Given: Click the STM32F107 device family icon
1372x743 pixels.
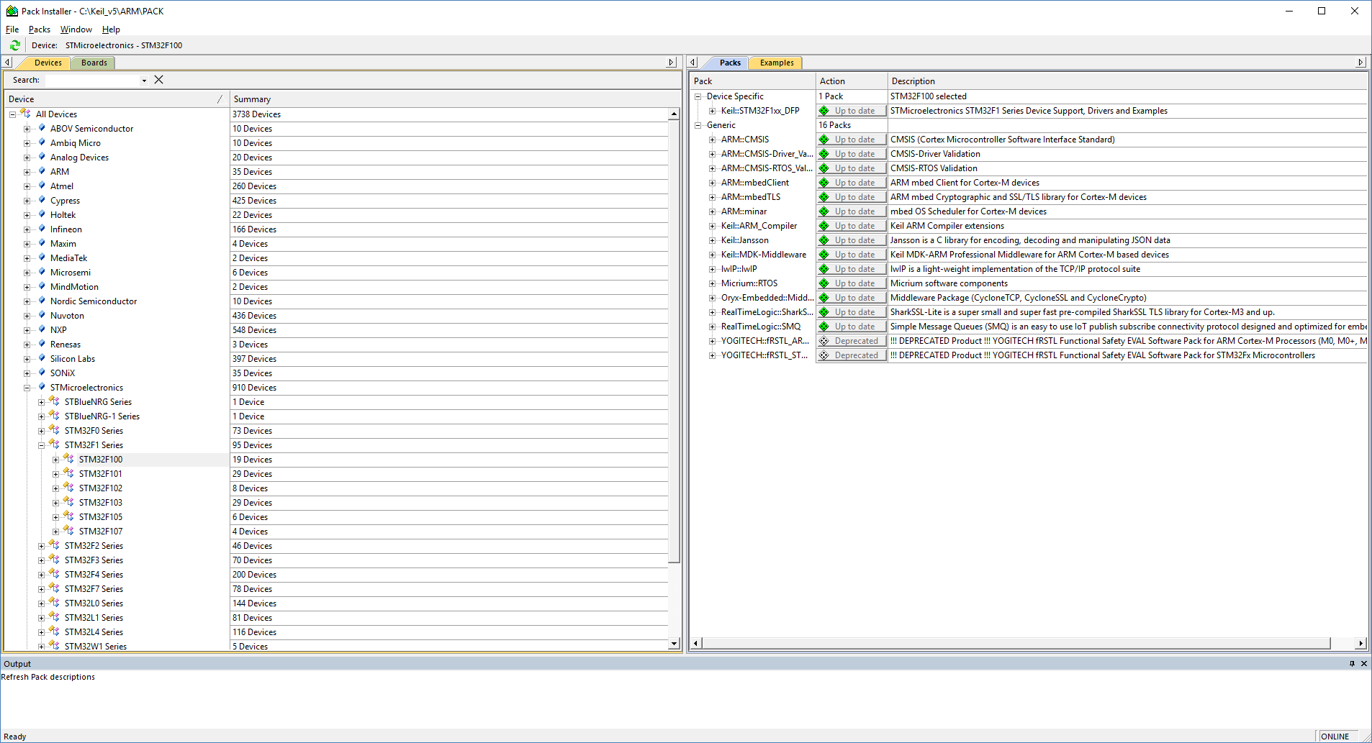Looking at the screenshot, I should (x=69, y=531).
